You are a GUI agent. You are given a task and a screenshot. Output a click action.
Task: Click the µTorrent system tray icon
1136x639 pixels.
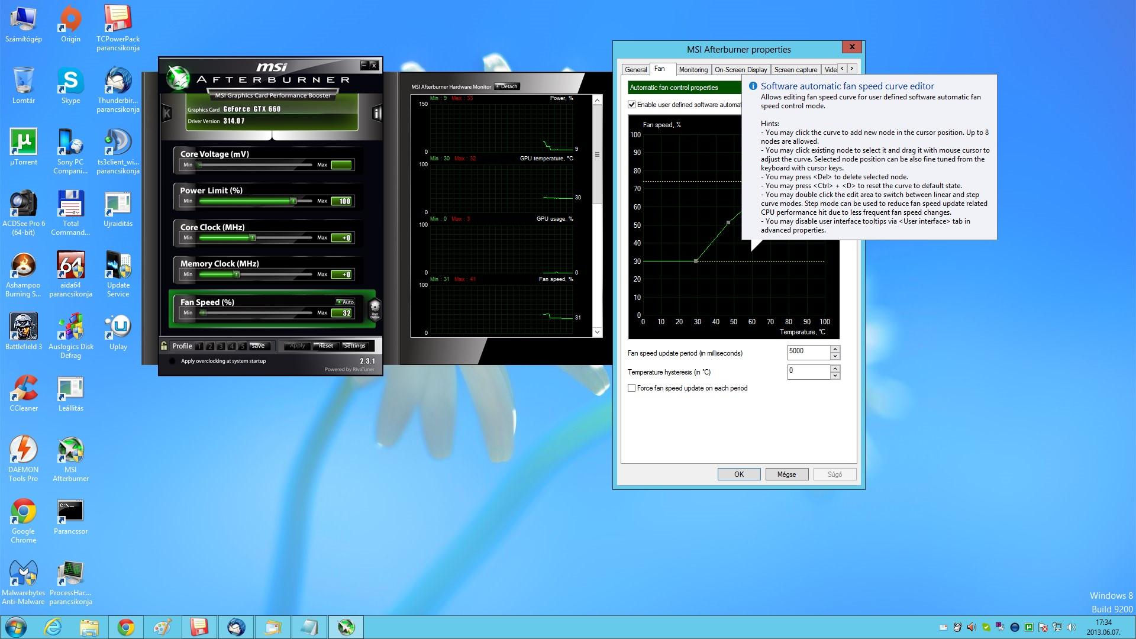point(1029,627)
